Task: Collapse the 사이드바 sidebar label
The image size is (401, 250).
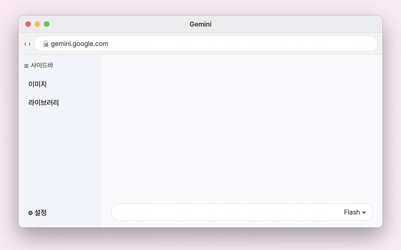Action: 42,65
